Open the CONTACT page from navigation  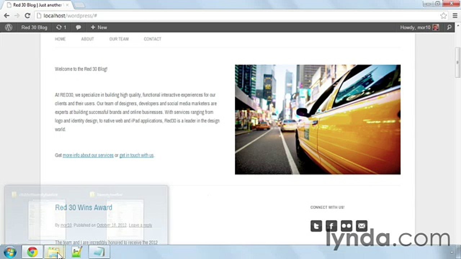[x=152, y=39]
